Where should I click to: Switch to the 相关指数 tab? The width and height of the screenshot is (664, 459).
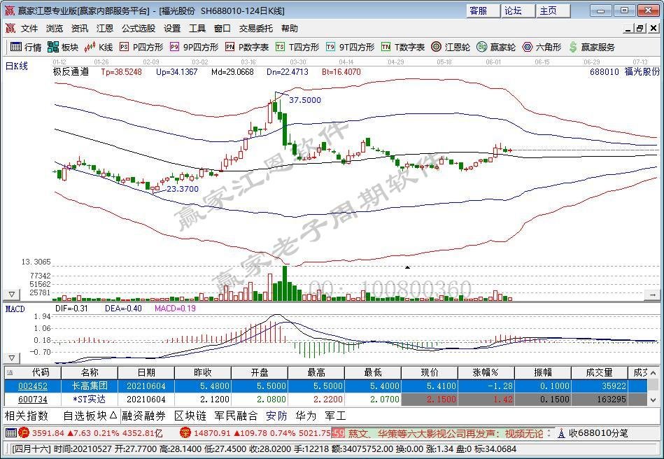coord(27,416)
